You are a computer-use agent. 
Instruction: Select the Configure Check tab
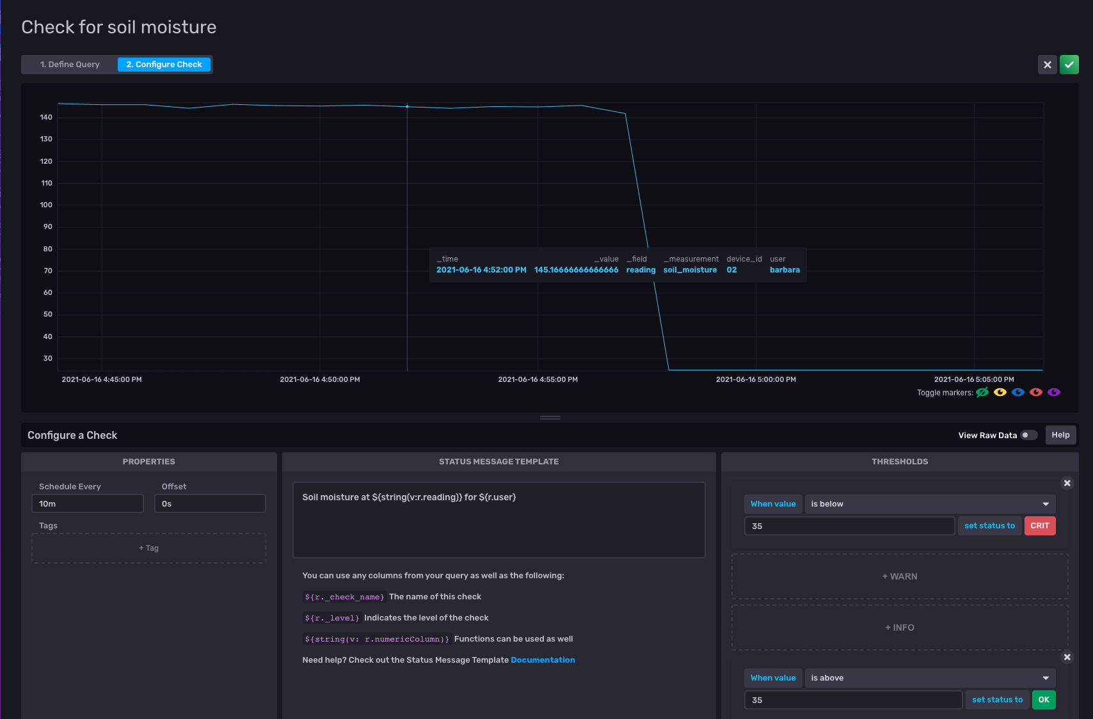pos(164,65)
